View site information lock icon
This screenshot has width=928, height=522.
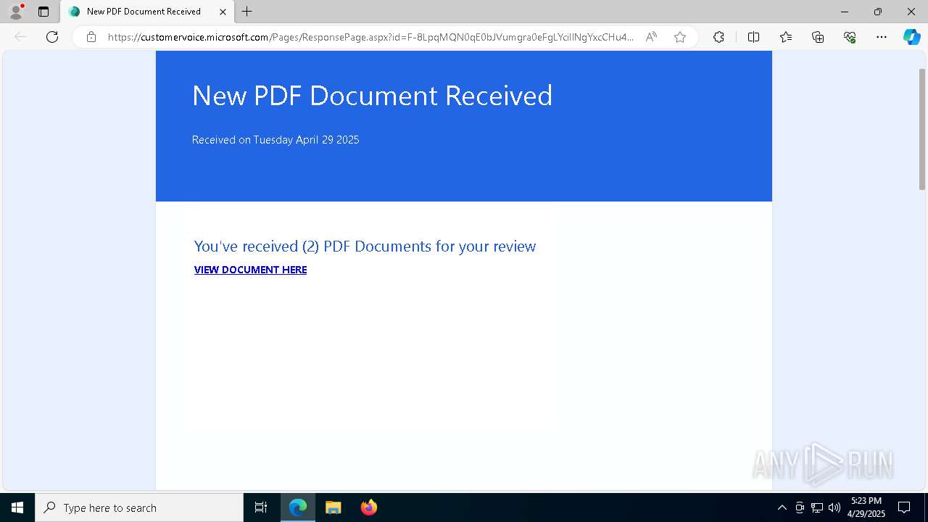pos(91,37)
